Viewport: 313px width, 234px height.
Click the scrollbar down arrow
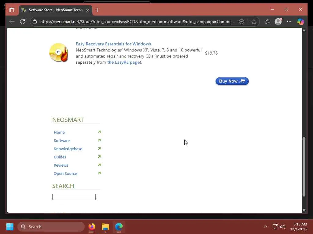[304, 210]
